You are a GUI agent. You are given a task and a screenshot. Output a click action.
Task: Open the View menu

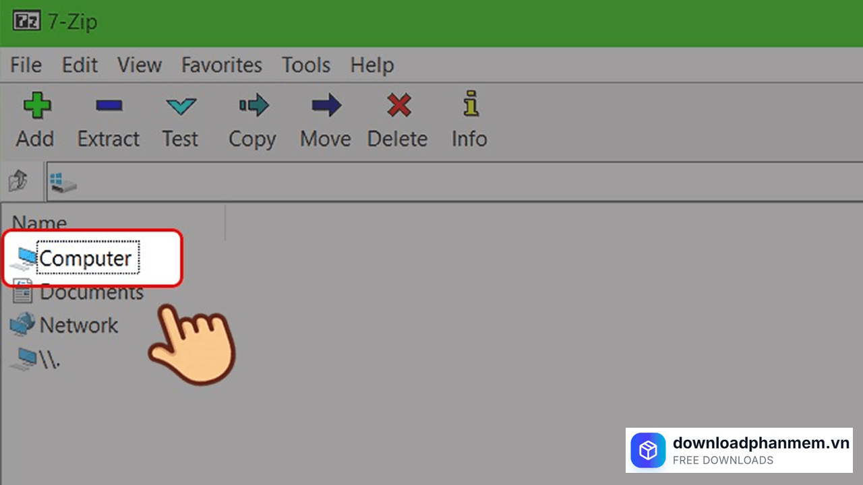(140, 65)
